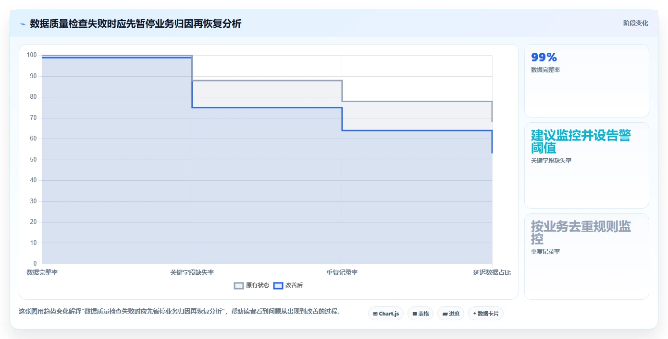Click the Chart.js tag
This screenshot has height=339, width=668.
(386, 314)
